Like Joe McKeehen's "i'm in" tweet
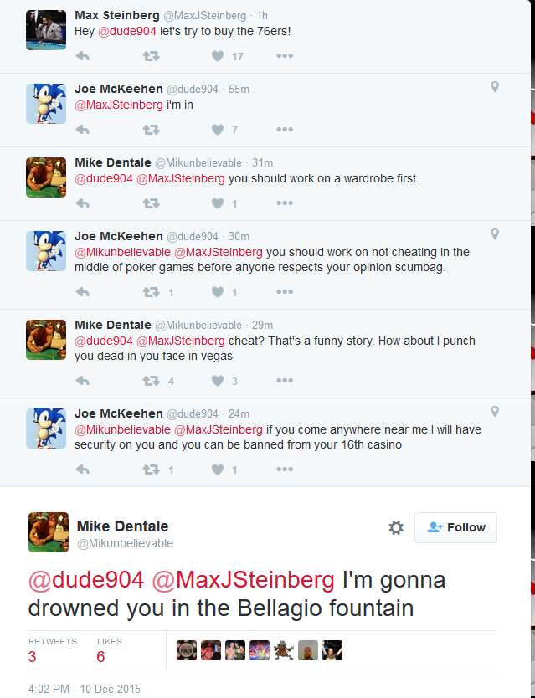This screenshot has width=535, height=698. (218, 130)
